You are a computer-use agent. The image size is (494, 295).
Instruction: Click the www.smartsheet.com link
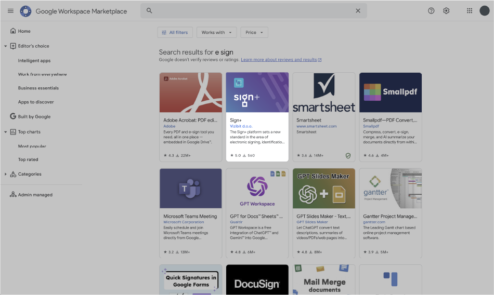316,126
